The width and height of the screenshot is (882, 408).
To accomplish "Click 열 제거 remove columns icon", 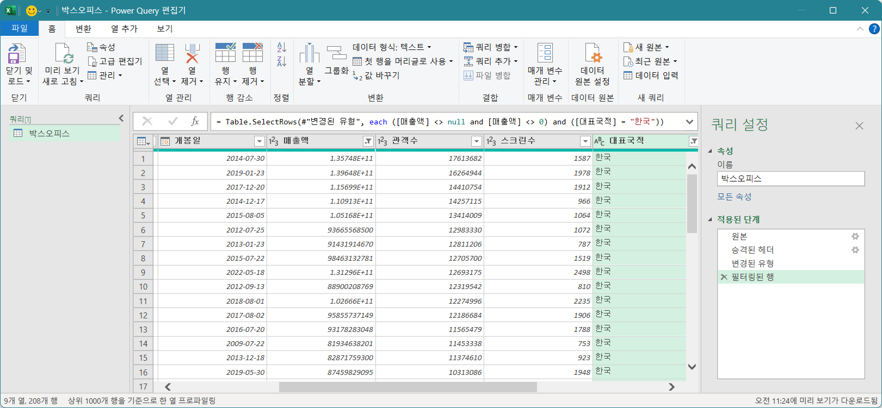I will pos(192,53).
